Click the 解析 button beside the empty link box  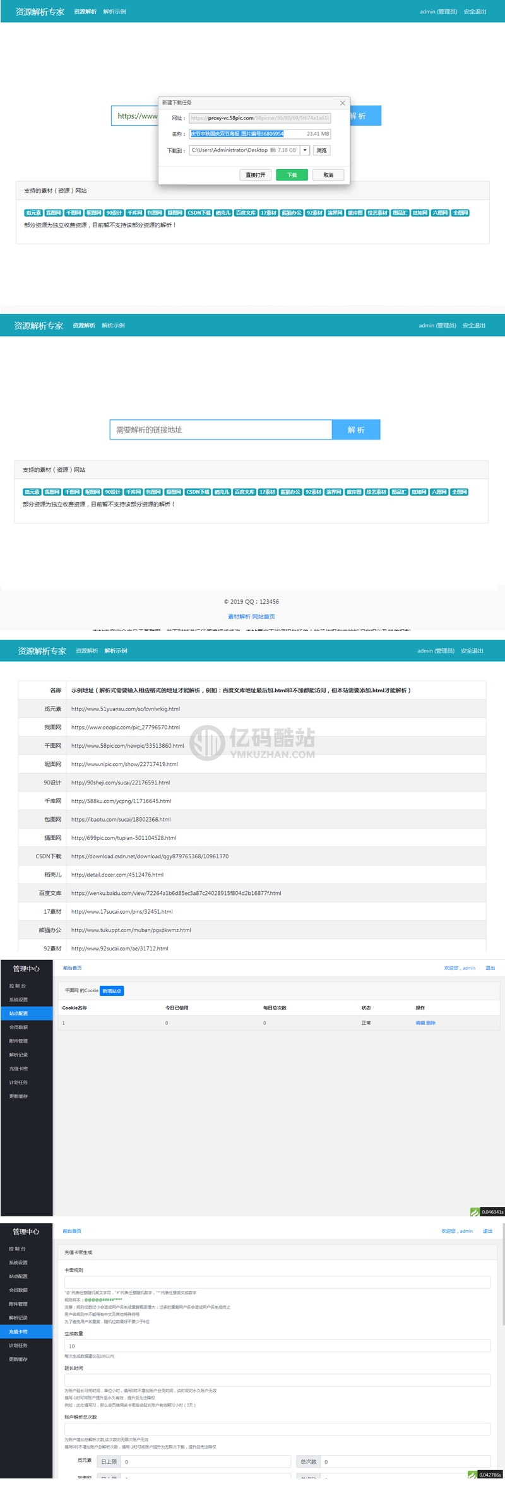click(356, 429)
